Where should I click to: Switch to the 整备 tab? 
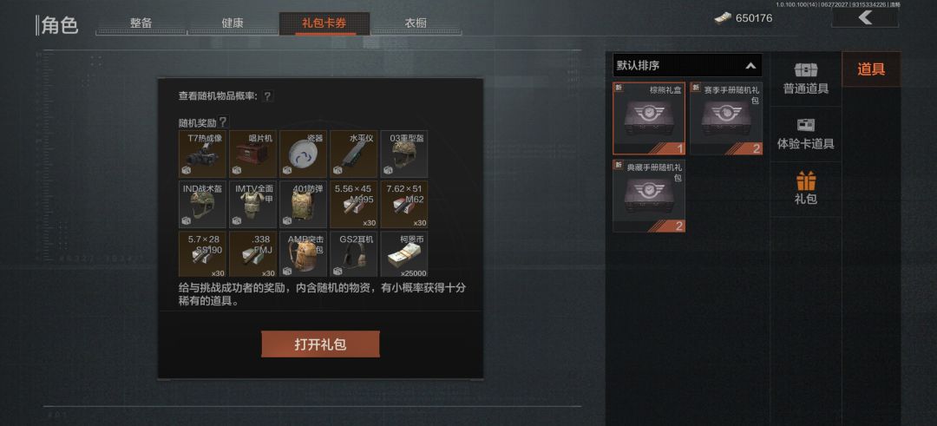coord(141,23)
